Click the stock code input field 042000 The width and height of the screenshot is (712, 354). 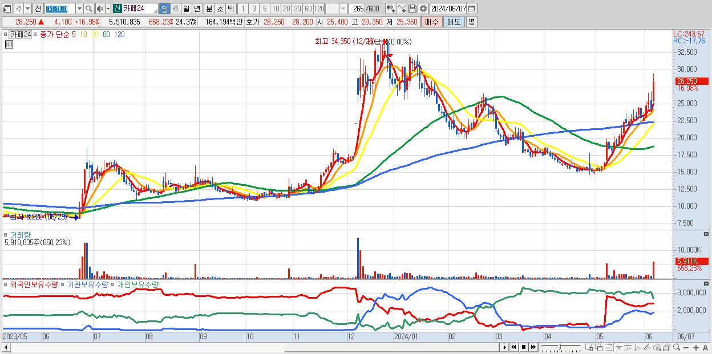tap(60, 9)
